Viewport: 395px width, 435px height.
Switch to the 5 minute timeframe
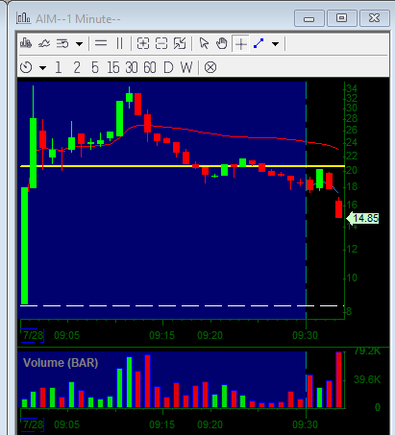tap(95, 67)
